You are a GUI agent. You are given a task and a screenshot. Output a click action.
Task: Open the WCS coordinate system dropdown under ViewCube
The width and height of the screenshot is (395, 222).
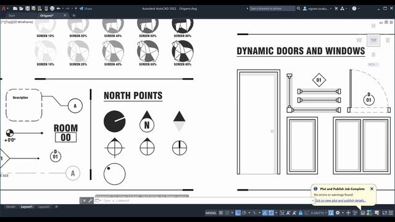pyautogui.click(x=373, y=64)
